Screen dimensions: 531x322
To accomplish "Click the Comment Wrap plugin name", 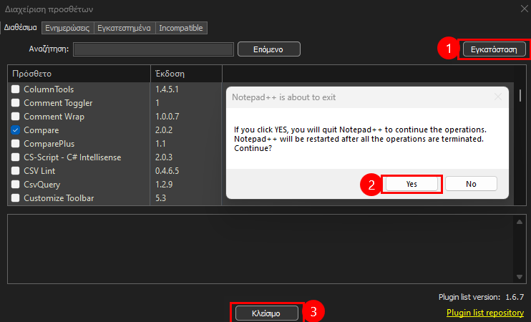I will 54,117.
